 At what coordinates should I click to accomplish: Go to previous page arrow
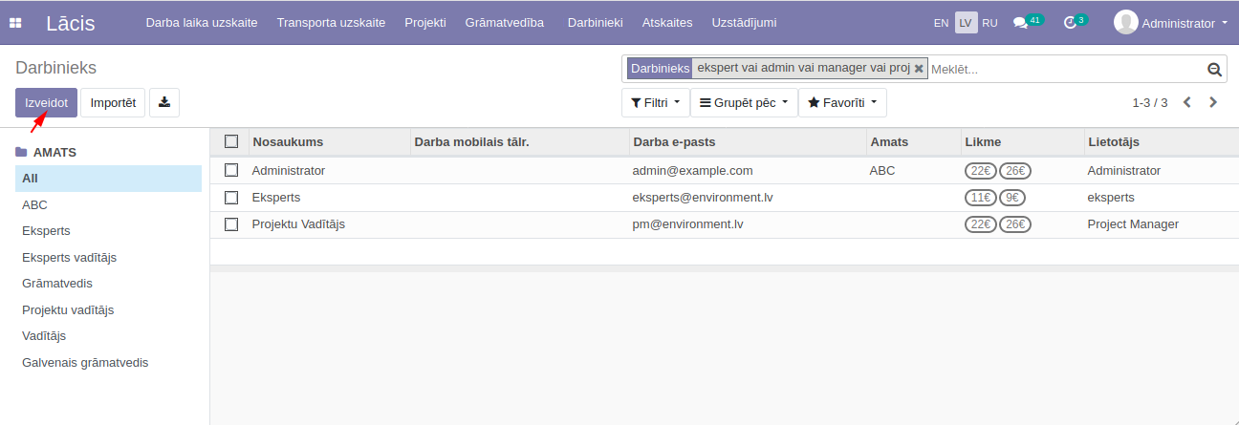(1187, 102)
